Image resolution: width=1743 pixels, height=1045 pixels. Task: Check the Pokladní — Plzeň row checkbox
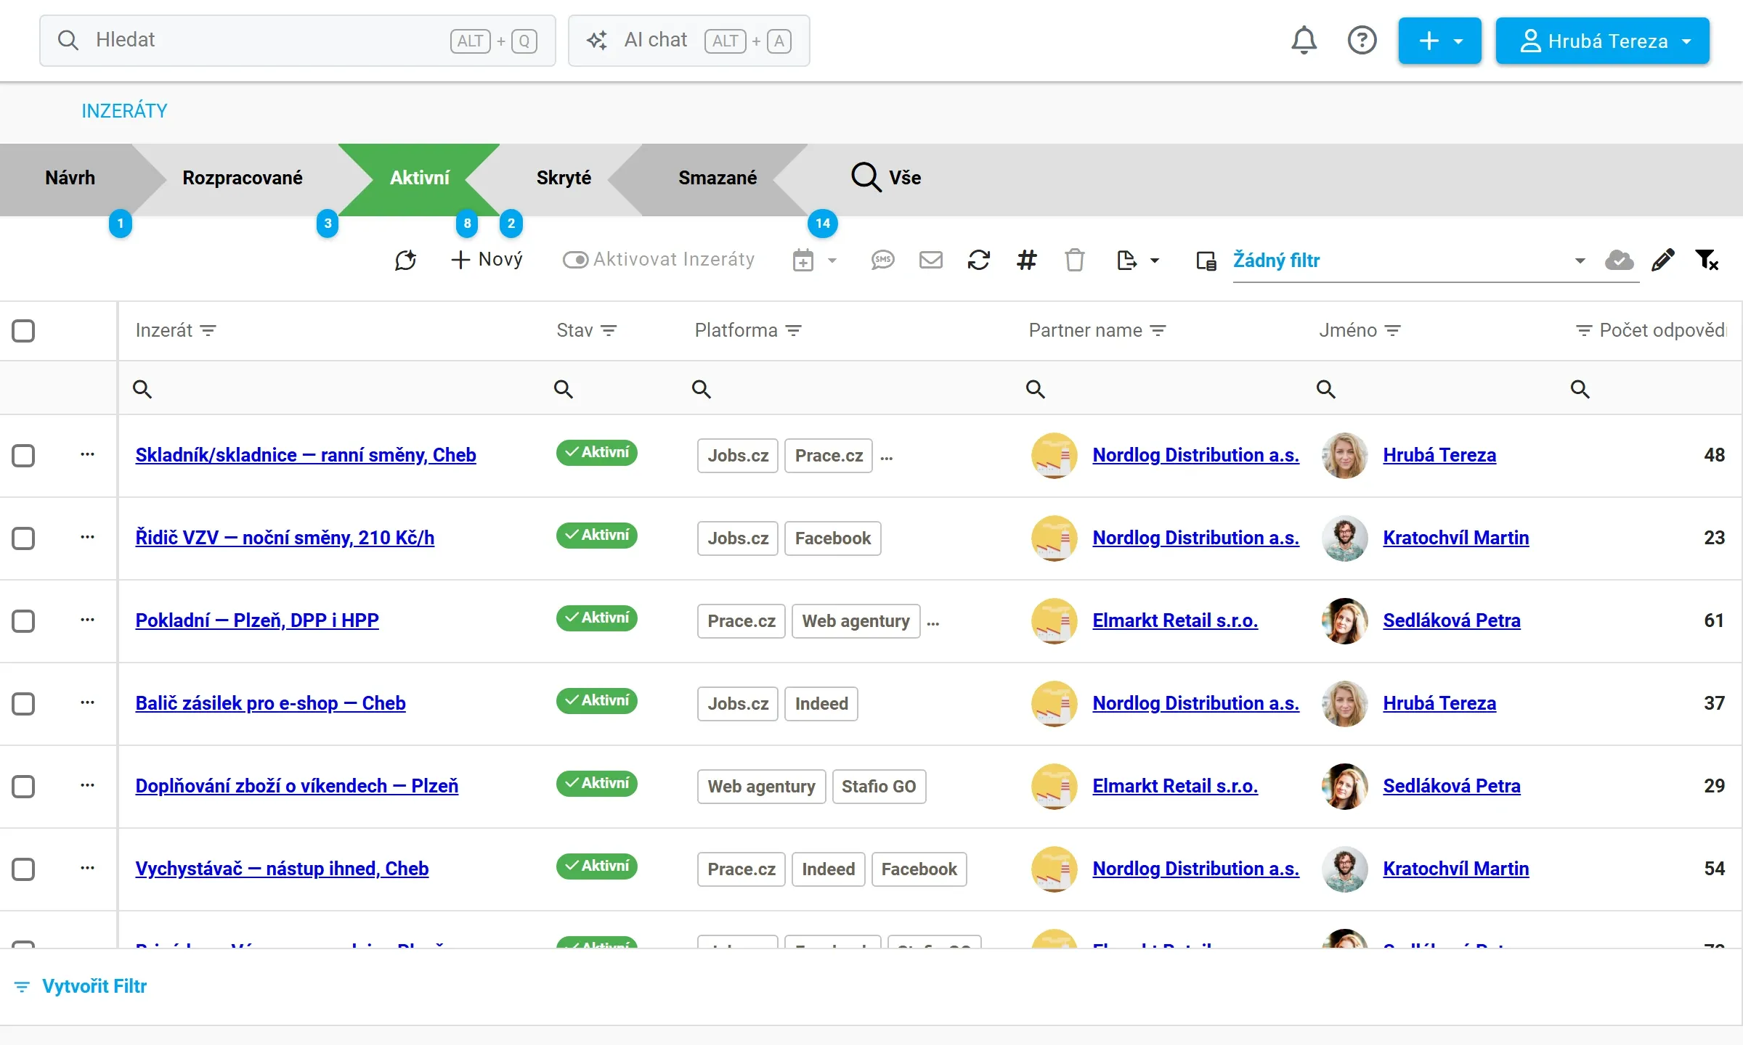coord(23,621)
